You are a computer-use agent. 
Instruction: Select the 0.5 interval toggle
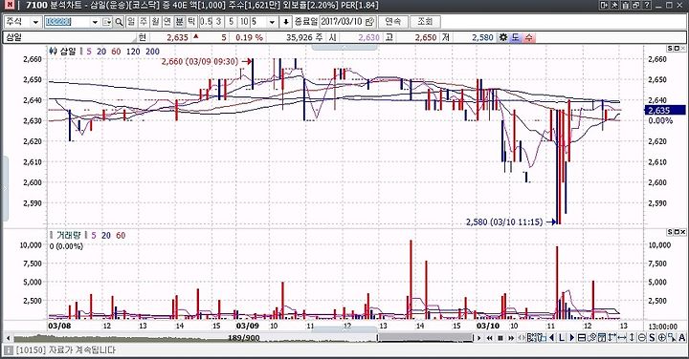[206, 21]
